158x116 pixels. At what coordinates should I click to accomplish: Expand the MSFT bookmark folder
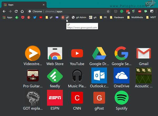[x=151, y=17]
